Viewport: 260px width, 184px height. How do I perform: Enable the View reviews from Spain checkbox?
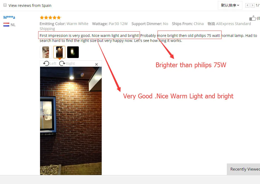tap(5, 5)
